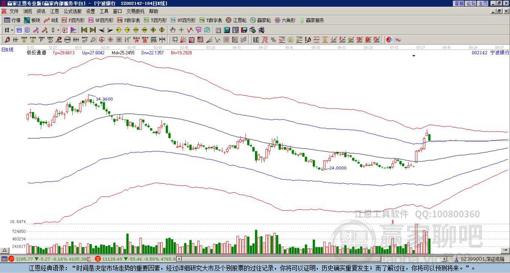Open the 文件 menu
510x273 pixels.
14,11
